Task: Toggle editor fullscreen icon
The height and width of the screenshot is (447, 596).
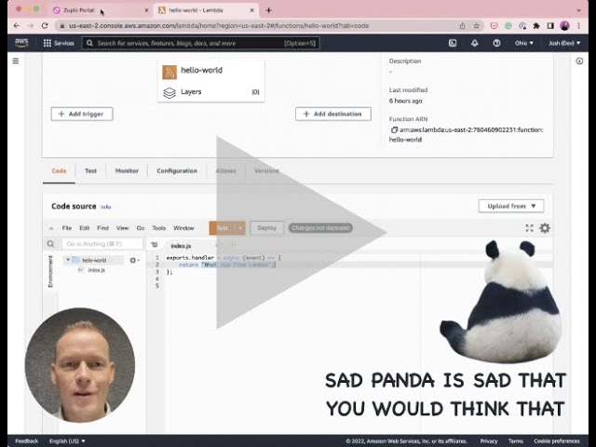Action: [529, 228]
